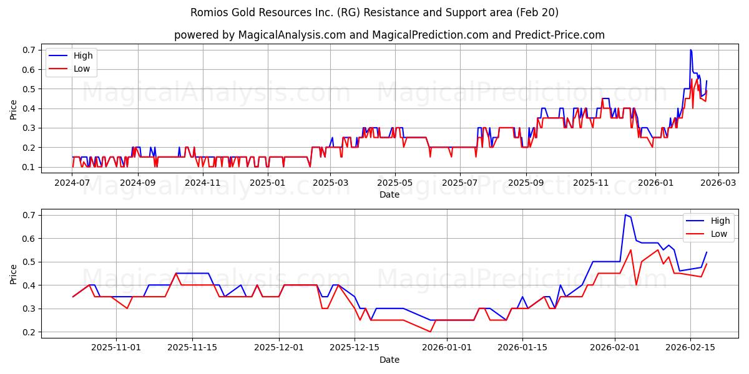Click the '2025-03' tick on top chart
Image resolution: width=749 pixels, height=374 pixels.
click(330, 183)
